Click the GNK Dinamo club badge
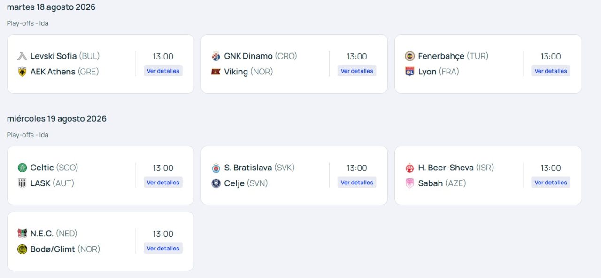Viewport: 601px width, 278px height. [x=216, y=56]
